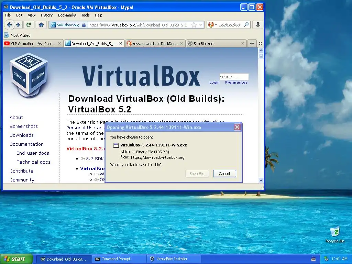352x264 pixels.
Task: Close the Download_Old_Builds_5_2 tab
Action: coord(121,43)
